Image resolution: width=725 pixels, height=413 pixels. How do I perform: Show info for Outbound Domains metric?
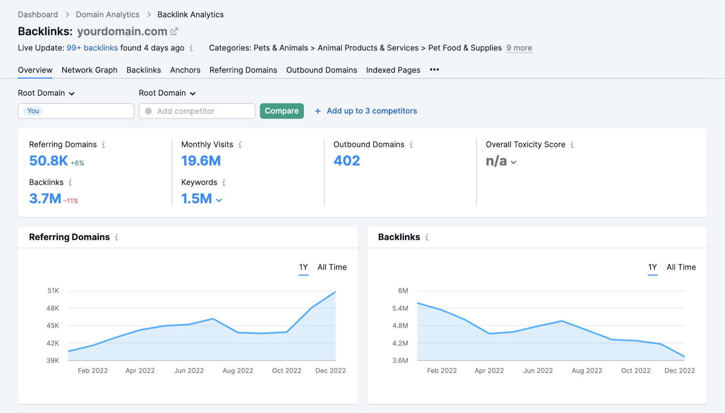pos(411,145)
